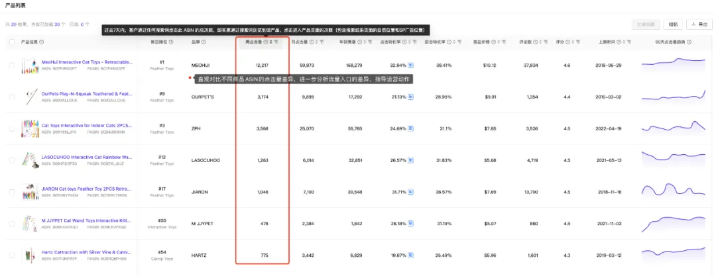Click the filter icon in 周点击量 column header

click(276, 42)
